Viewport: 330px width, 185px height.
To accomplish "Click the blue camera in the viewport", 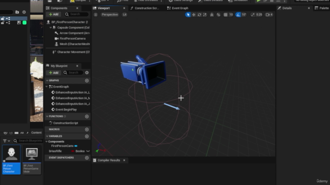I will [143, 72].
